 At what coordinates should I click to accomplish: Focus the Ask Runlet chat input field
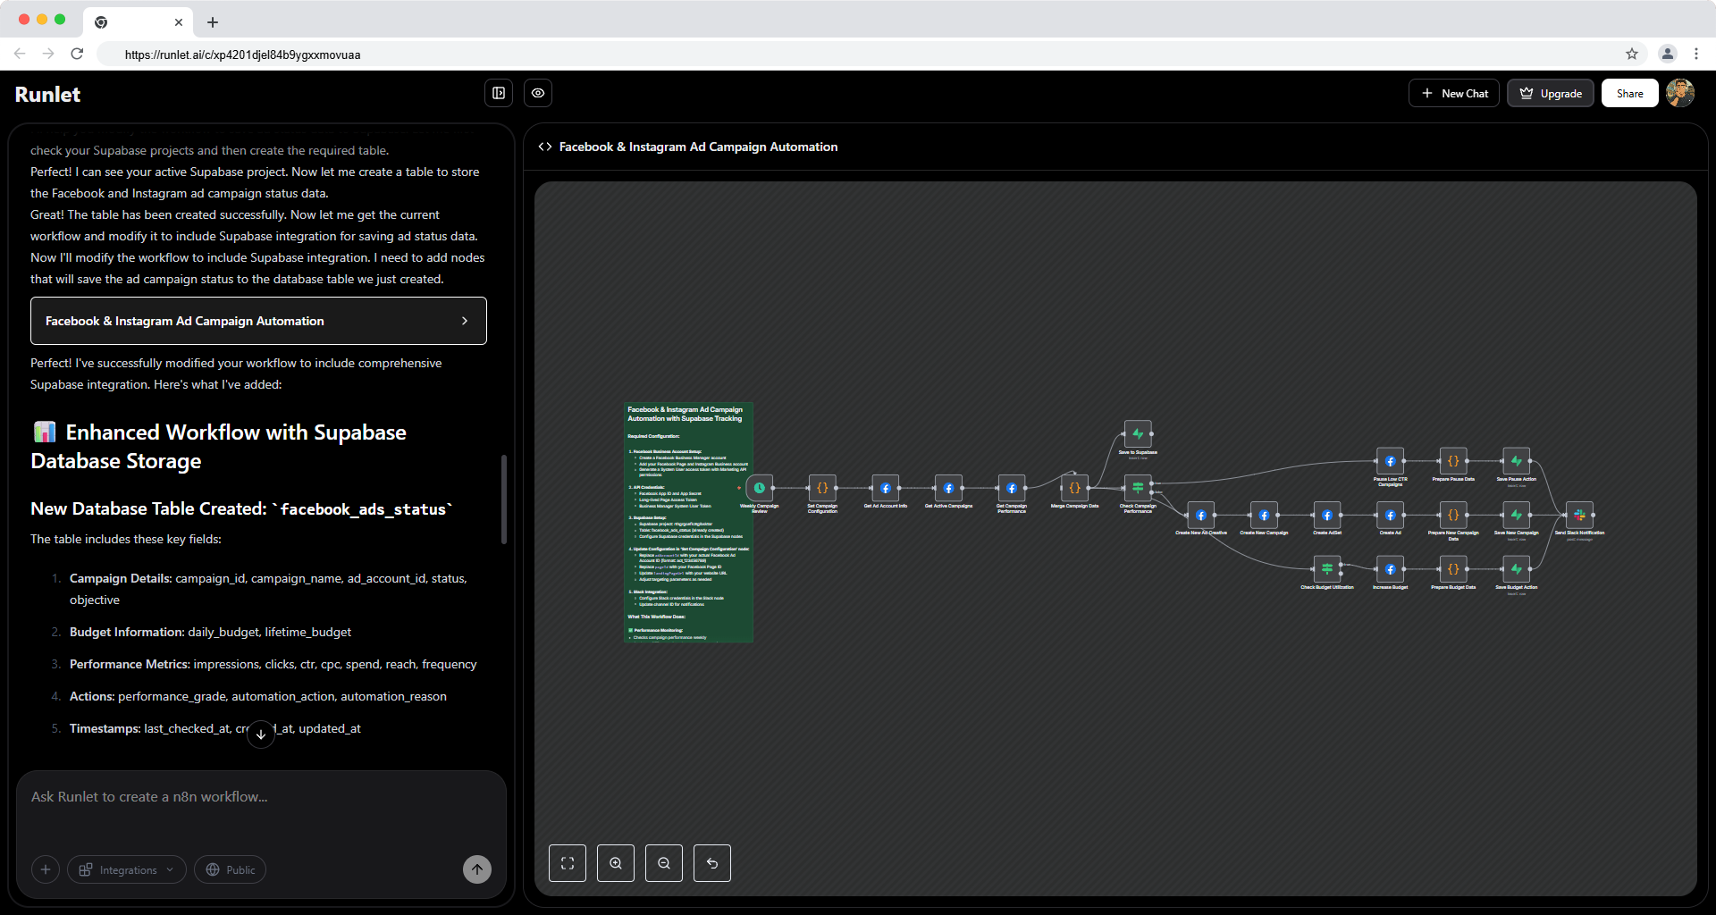click(x=261, y=796)
